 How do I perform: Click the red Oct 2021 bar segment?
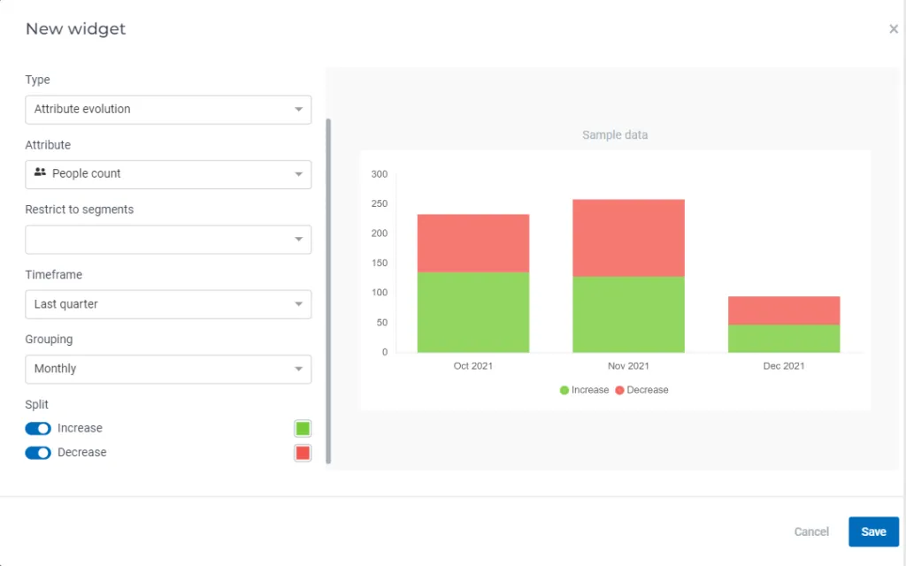coord(473,243)
